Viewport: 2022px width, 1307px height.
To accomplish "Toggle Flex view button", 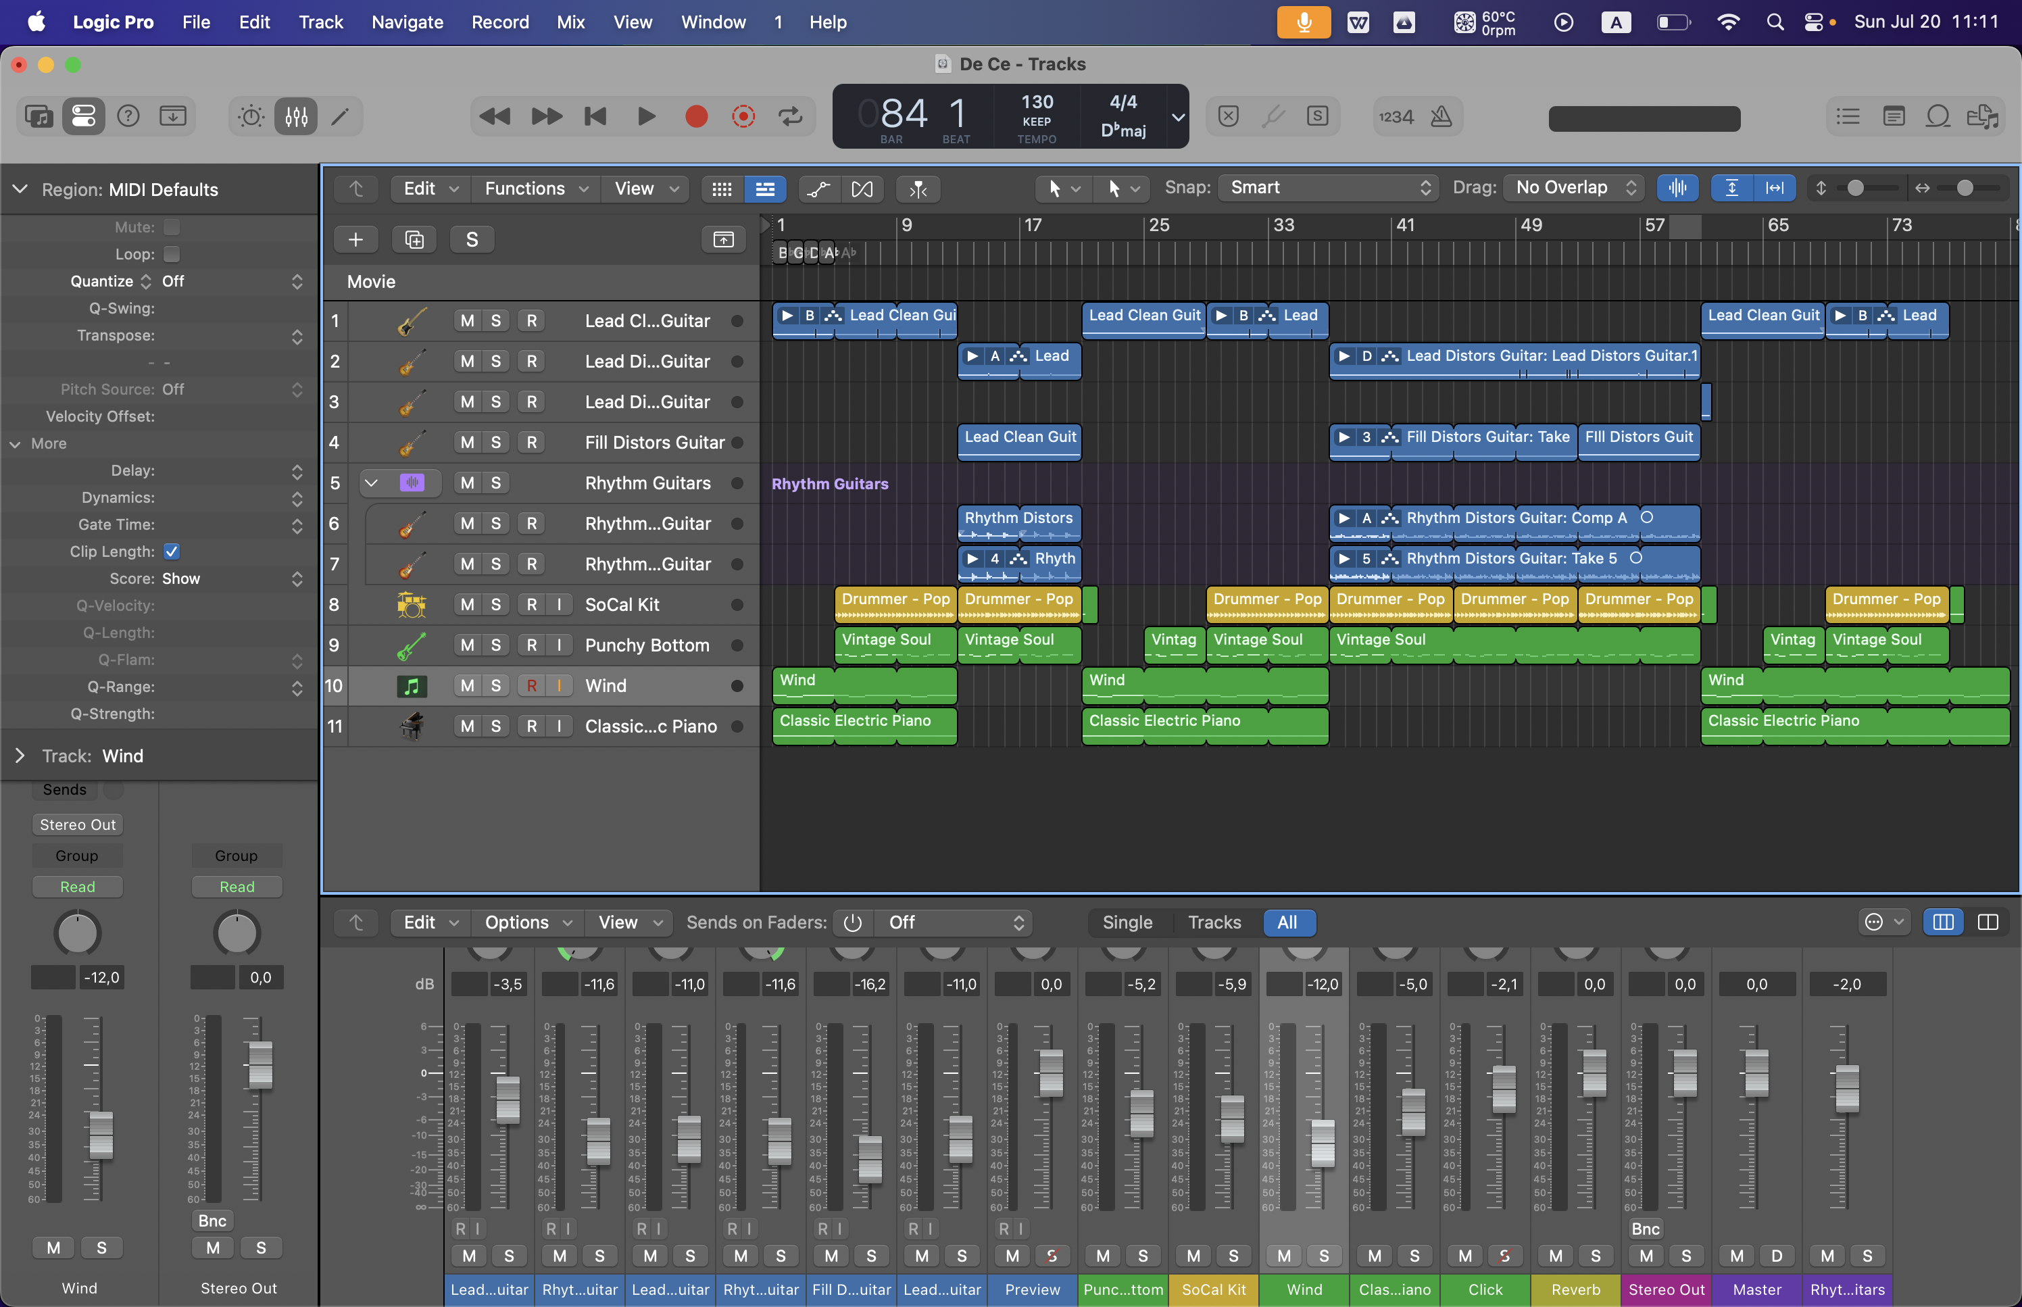I will click(862, 189).
